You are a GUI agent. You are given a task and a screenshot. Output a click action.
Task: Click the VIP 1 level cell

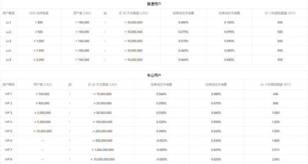coord(8,94)
